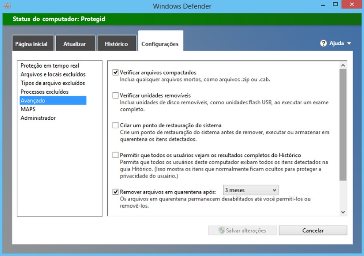Check Permitir que todos os usuários vejam resultados
Viewport: 364px width, 256px height.
coord(116,155)
